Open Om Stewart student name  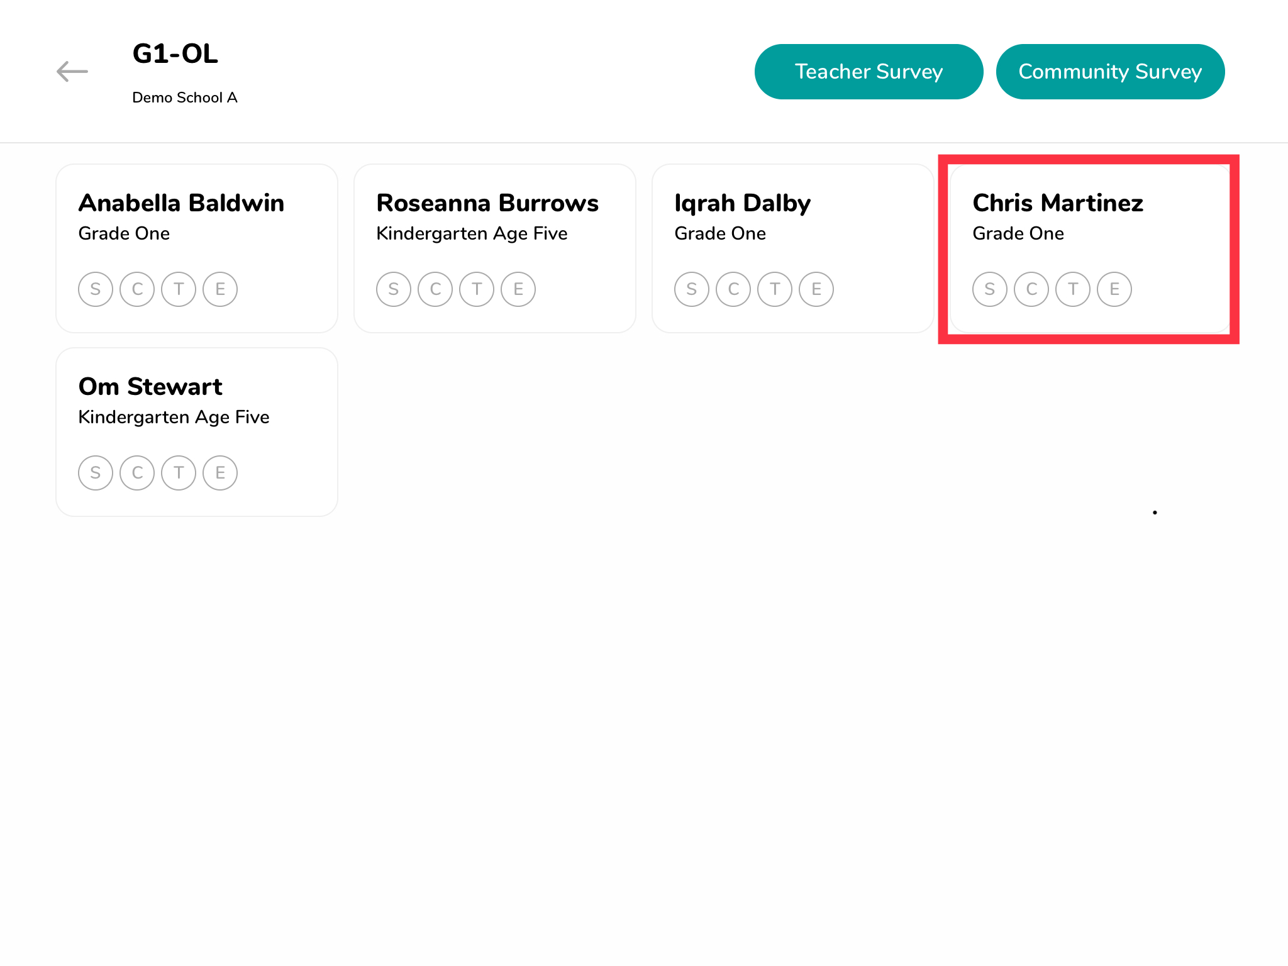click(150, 387)
